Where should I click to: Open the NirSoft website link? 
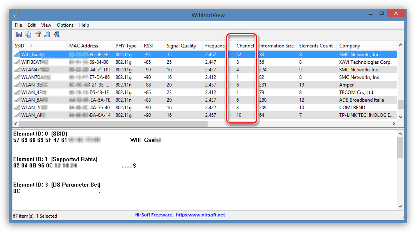(200, 215)
